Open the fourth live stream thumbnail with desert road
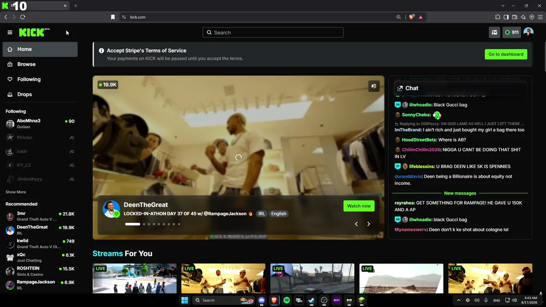 401,278
